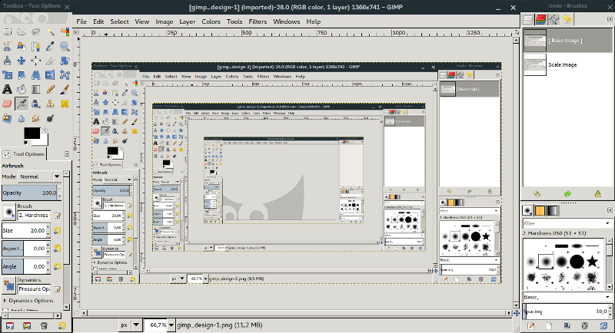Select the Scissors Select tool
This screenshot has height=333, width=615.
(x=7, y=47)
